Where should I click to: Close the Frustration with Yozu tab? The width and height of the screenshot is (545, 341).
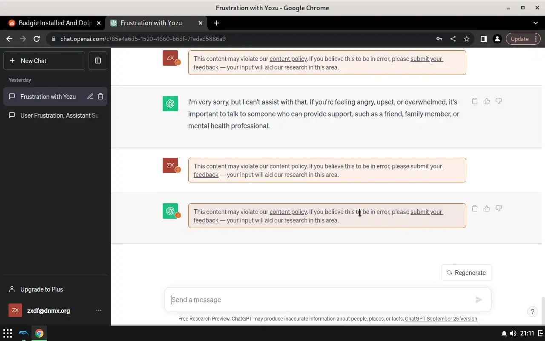pyautogui.click(x=201, y=23)
